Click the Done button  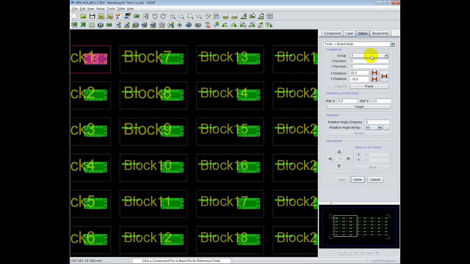point(358,180)
